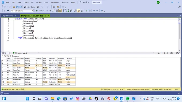The image size is (182, 102).
Task: Open the Query menu
Action: pyautogui.click(x=26, y=2)
